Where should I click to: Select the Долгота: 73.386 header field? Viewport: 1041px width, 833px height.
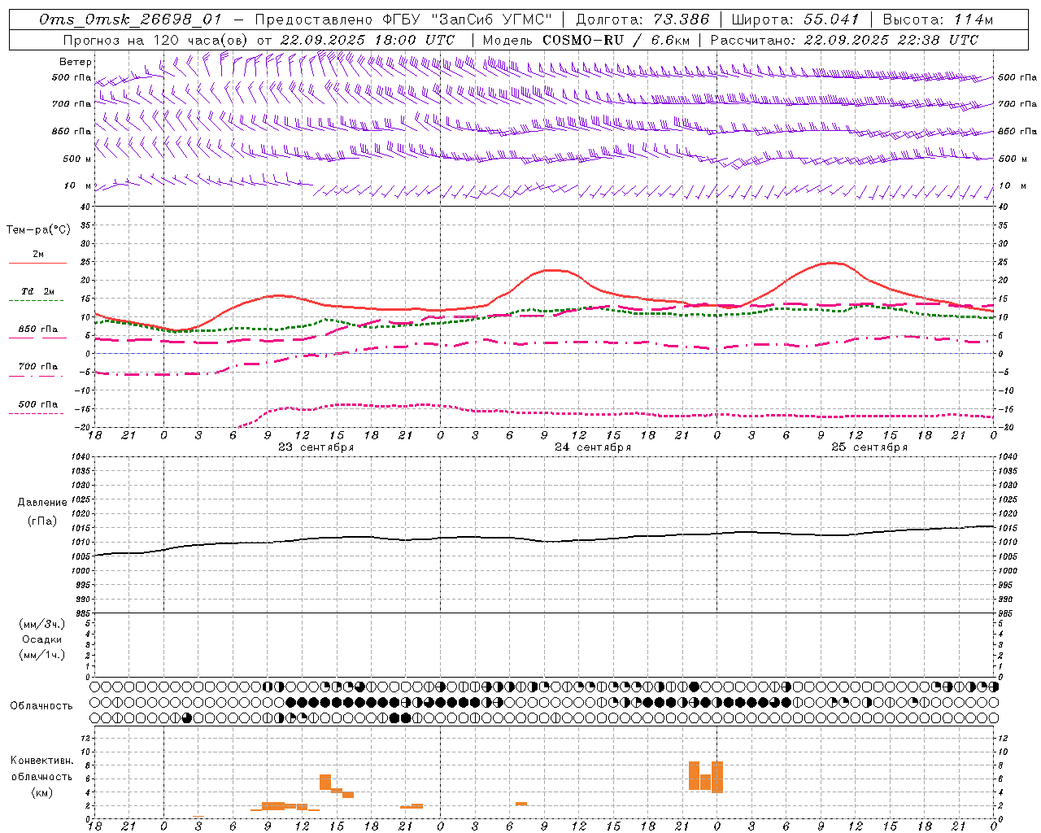point(642,20)
